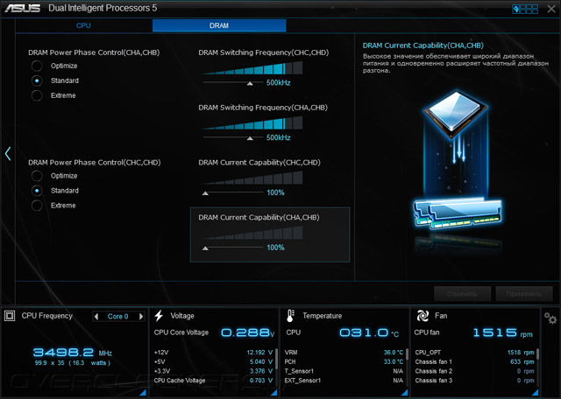Select Standard for DRAM Power Phase Control(CHA,CHB)
Image resolution: width=561 pixels, height=399 pixels.
(37, 80)
